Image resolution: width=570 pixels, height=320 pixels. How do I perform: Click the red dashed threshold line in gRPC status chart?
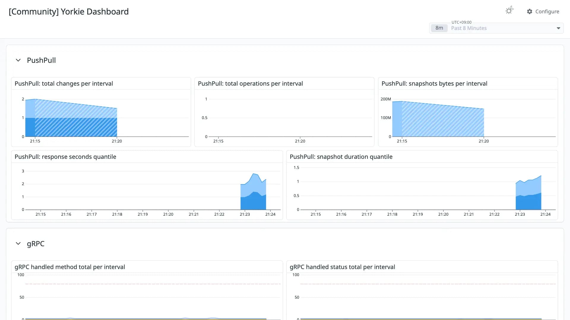428,284
